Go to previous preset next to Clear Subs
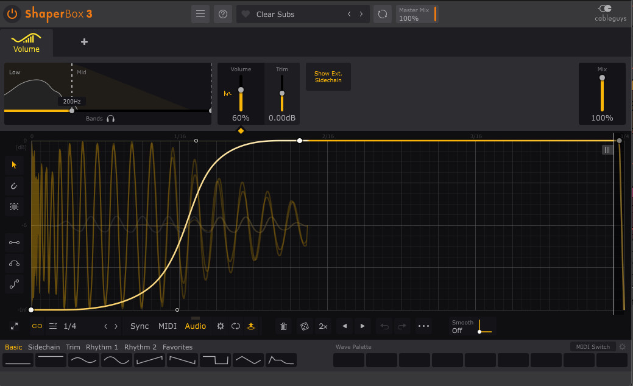The width and height of the screenshot is (633, 386). [x=349, y=14]
